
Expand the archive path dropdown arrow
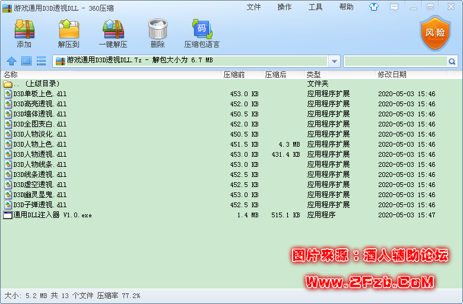[x=334, y=61]
